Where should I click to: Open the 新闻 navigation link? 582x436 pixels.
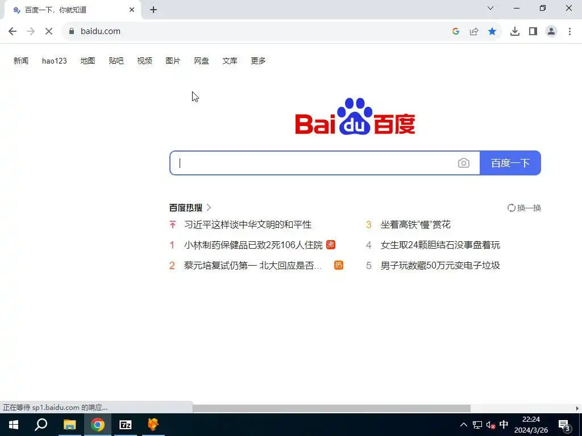(x=21, y=61)
